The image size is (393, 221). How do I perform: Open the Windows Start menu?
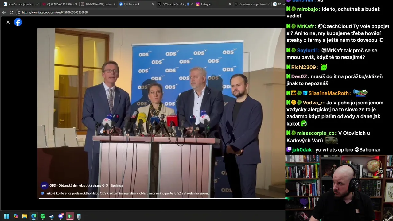(6, 216)
